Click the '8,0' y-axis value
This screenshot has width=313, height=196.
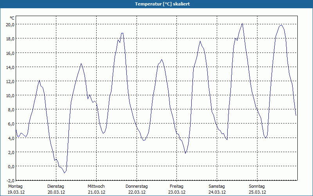coord(11,110)
